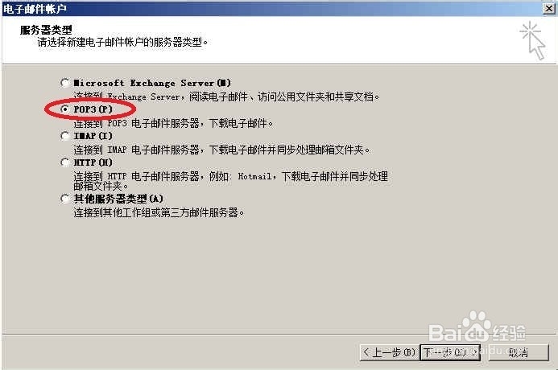Click the HTTP description mentioning Hotmail

(230, 180)
